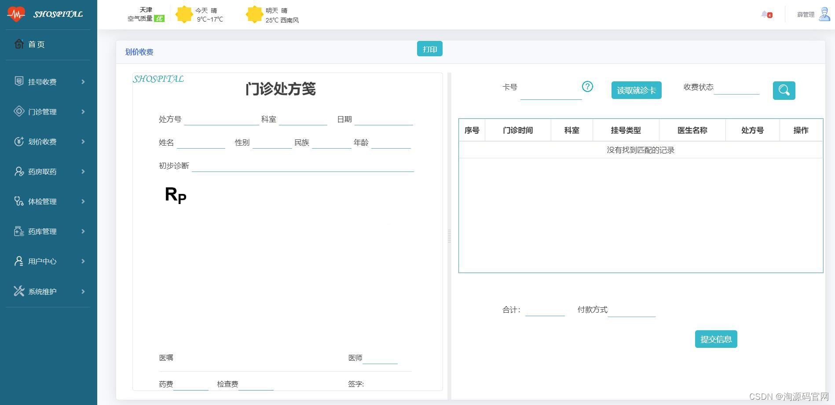Click the vertical panel splitter handle
Screen dimensions: 835x405
449,236
